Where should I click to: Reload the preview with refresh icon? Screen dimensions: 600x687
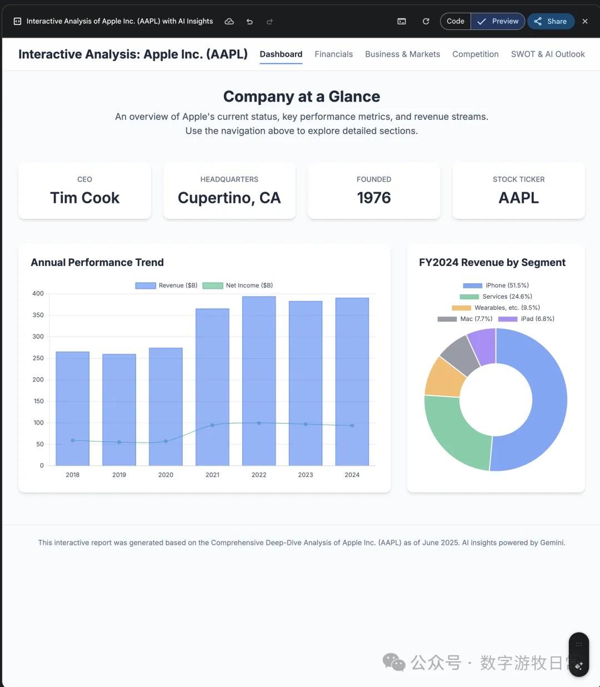pyautogui.click(x=426, y=21)
